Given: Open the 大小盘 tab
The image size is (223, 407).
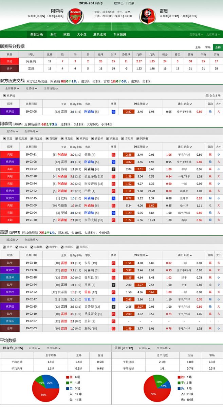Looking at the screenshot, I should (81, 34).
